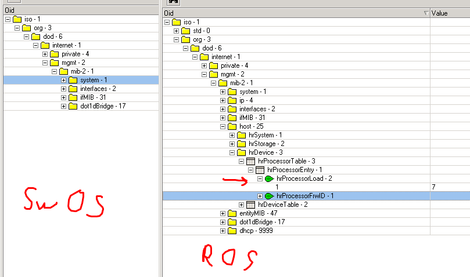The height and width of the screenshot is (277, 470).
Task: Click entityMIB folder icon
Action: click(x=232, y=214)
